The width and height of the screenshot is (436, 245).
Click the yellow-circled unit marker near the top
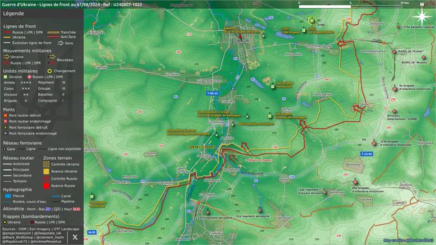click(312, 20)
